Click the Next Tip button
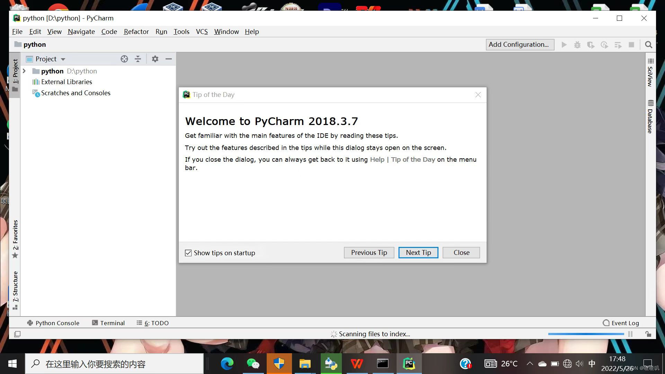 click(x=418, y=252)
